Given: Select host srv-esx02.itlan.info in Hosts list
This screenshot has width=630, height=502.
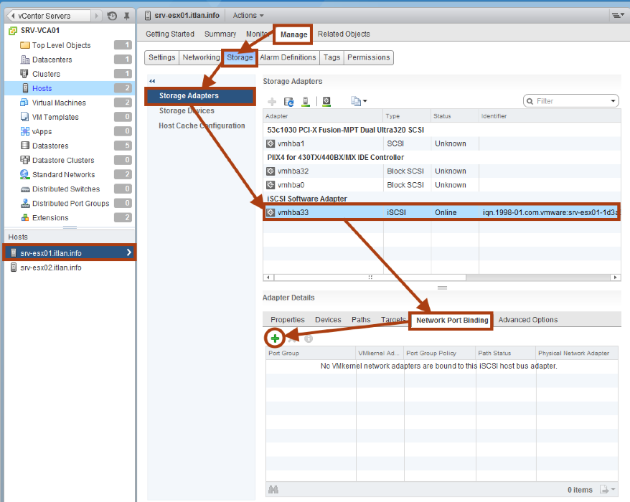Looking at the screenshot, I should pyautogui.click(x=51, y=267).
